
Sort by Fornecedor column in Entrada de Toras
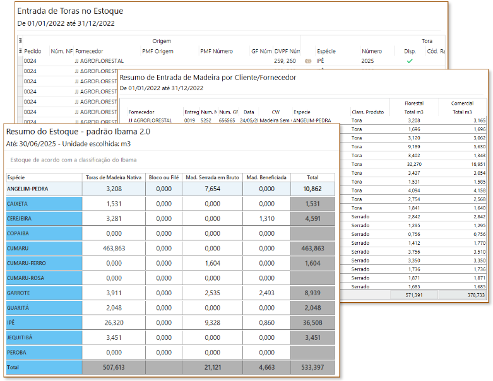click(x=89, y=51)
